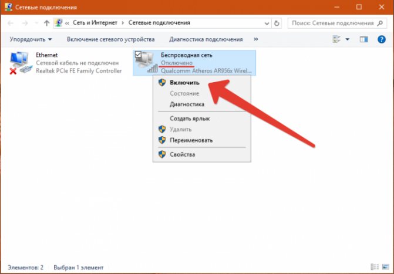
Task: Click the Беспроводная сеть name label
Action: [187, 55]
